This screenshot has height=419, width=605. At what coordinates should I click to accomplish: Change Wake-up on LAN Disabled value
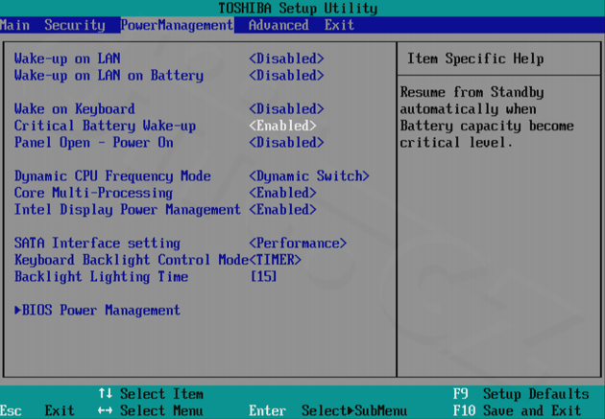pyautogui.click(x=286, y=58)
